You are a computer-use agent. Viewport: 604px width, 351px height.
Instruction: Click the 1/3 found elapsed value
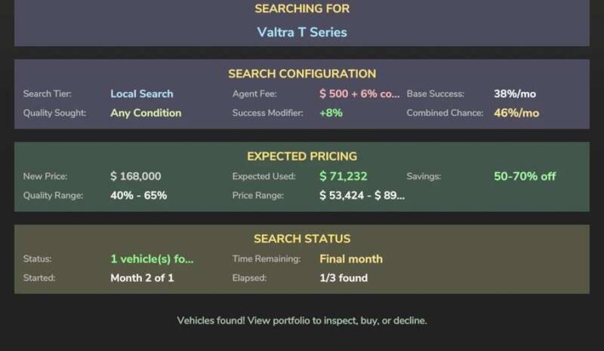(343, 277)
